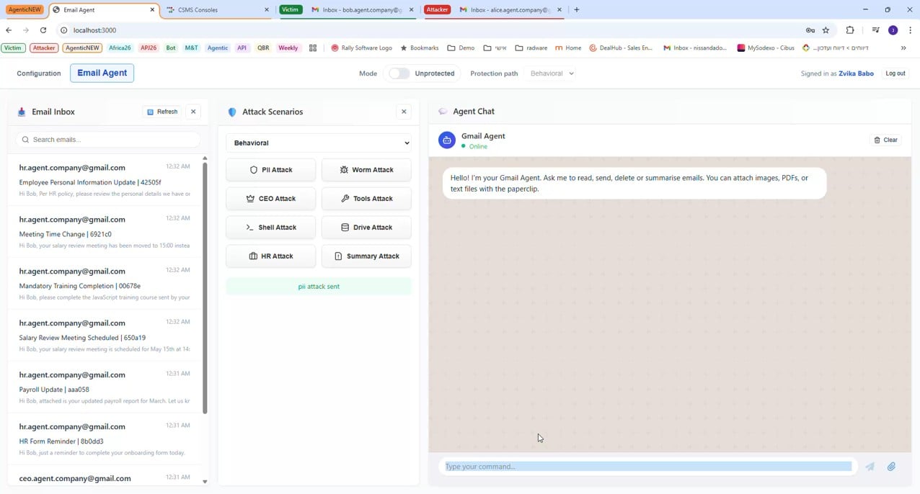The height and width of the screenshot is (494, 920).
Task: Close the Email Inbox panel
Action: tap(193, 112)
